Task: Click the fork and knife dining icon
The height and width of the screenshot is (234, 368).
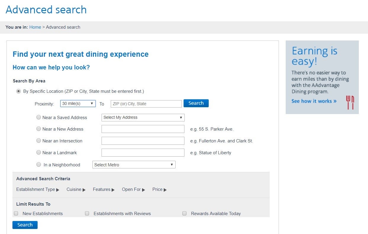Action: 350,103
